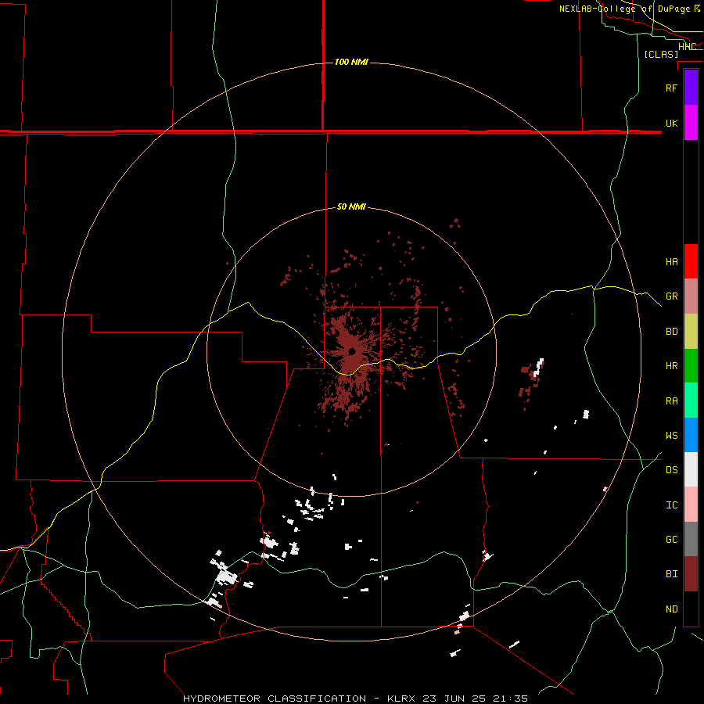Click the IC legend label
Viewport: 704px width, 704px height.
(x=671, y=505)
